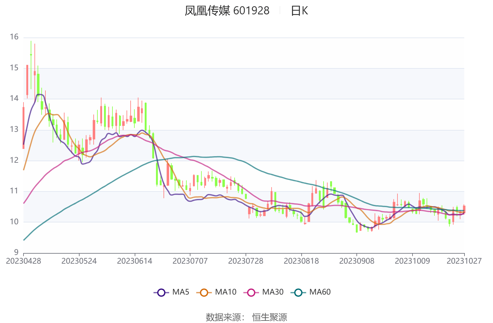Click the 20230428 date axis label
This screenshot has width=493, height=323.
23,261
